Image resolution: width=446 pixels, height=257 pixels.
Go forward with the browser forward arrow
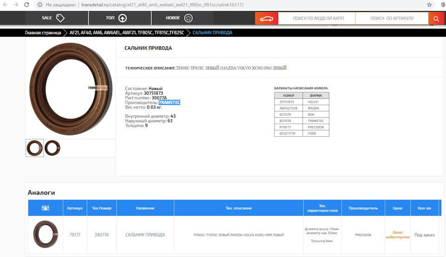(x=16, y=5)
